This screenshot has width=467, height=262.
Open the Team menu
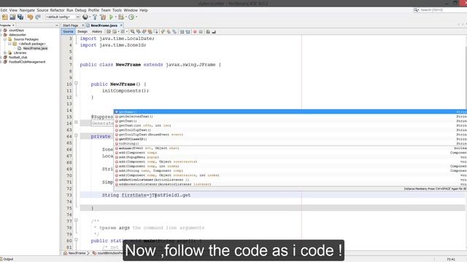pyautogui.click(x=106, y=10)
